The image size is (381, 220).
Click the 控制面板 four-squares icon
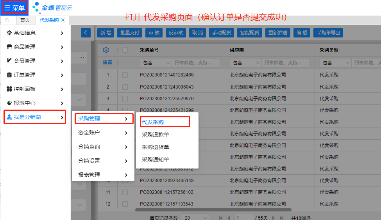coord(9,89)
